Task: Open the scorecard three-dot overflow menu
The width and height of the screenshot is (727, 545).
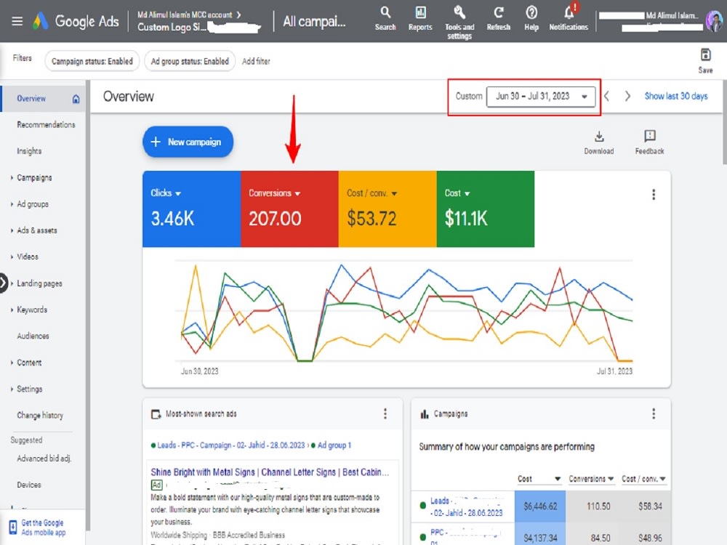Action: tap(654, 194)
